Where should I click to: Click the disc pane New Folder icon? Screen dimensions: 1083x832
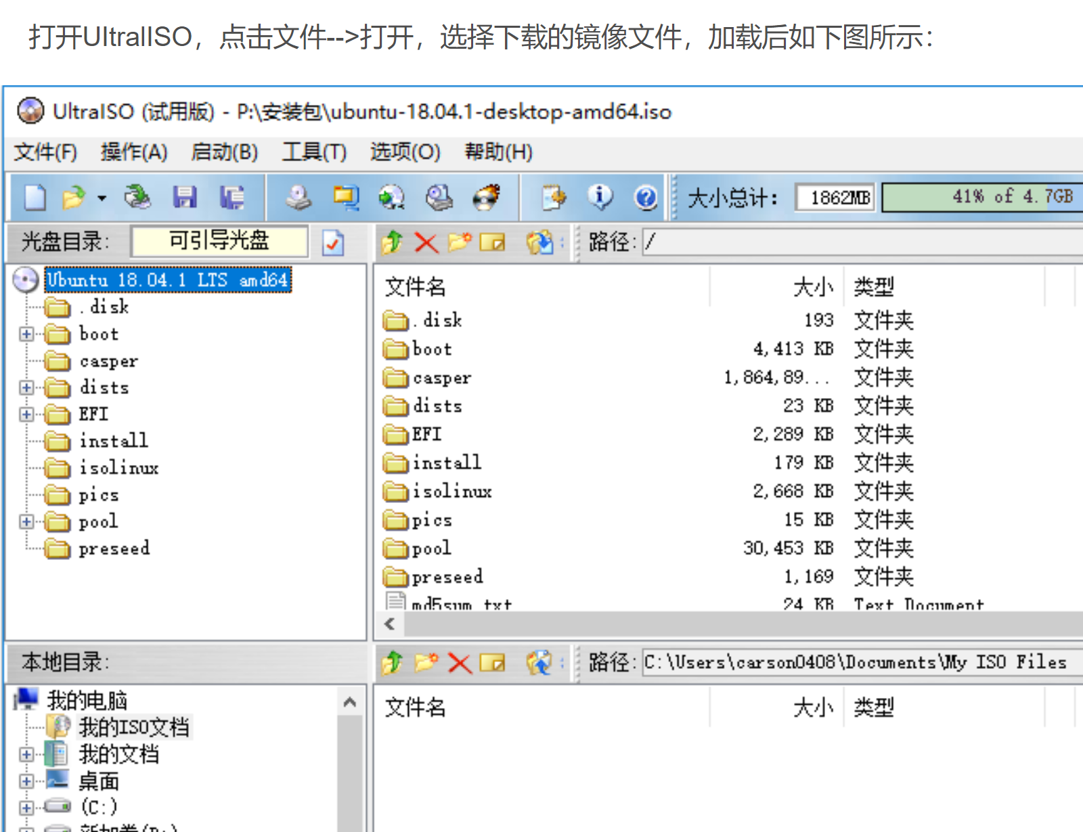click(x=459, y=242)
